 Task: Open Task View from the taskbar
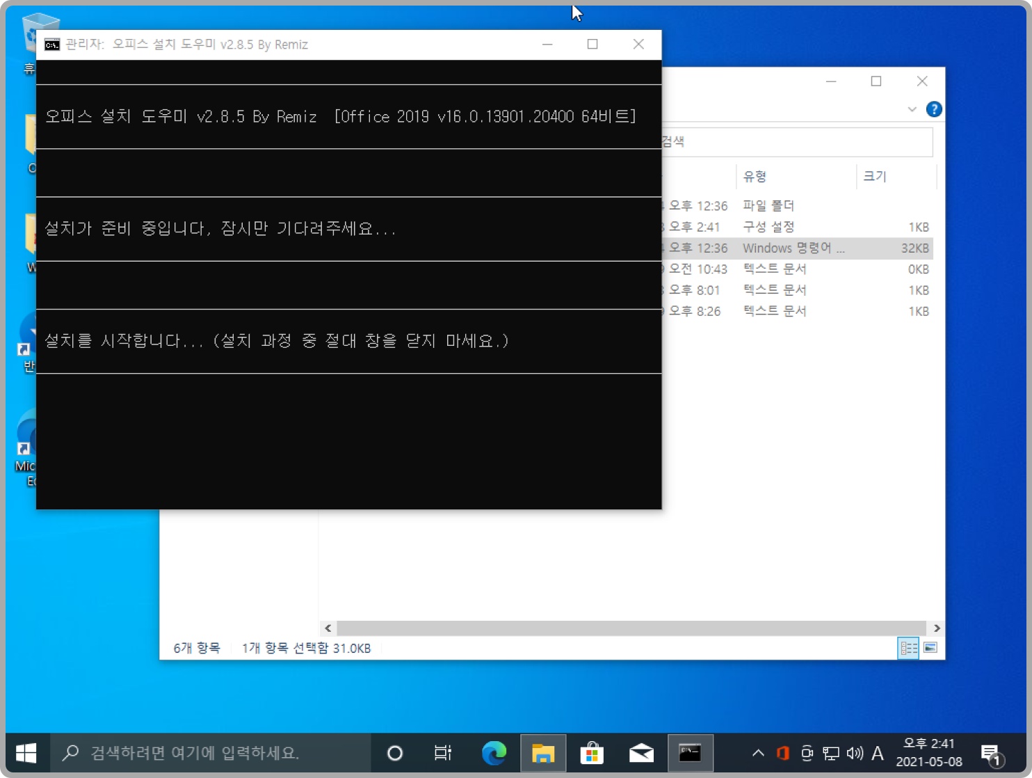pos(442,753)
